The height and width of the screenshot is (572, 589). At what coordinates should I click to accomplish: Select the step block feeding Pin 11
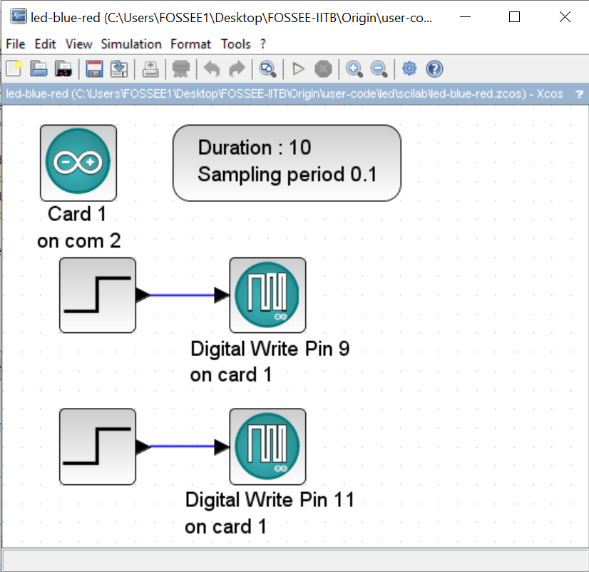click(x=98, y=446)
